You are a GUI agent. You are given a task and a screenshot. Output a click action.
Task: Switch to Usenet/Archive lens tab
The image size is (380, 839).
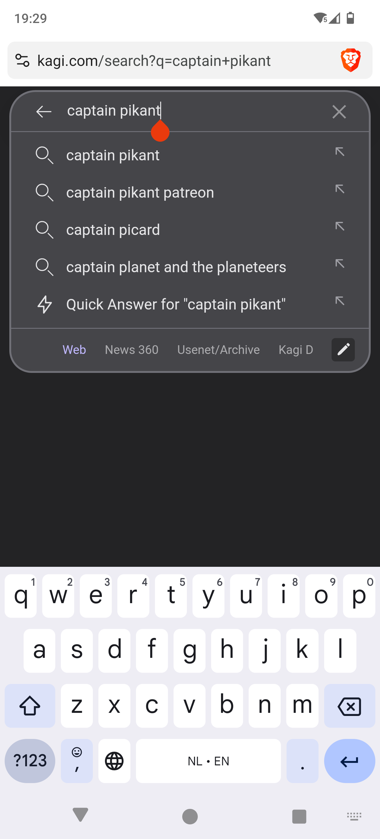click(218, 350)
